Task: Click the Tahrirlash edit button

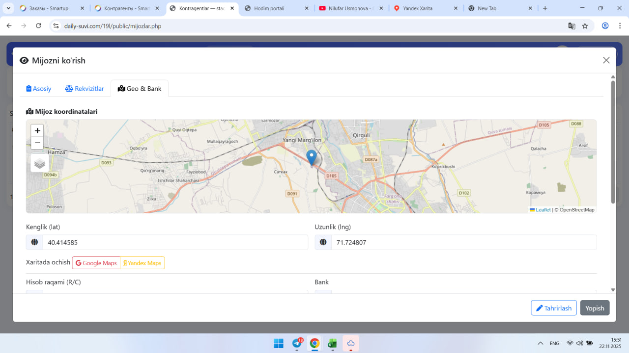Action: pyautogui.click(x=553, y=308)
